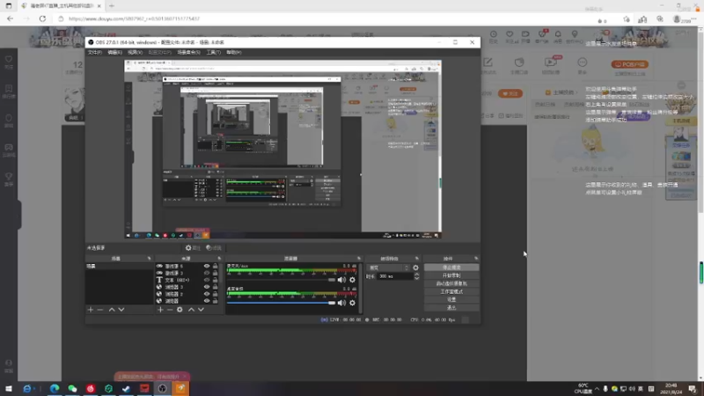Pop out the Sources dock panel
Screen dimensions: 704x396
219,259
